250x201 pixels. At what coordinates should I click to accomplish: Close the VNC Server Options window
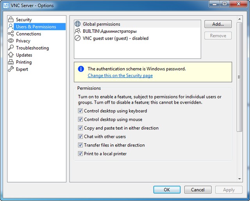[239, 4]
